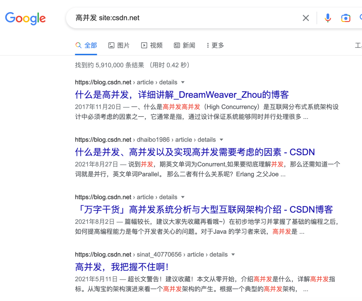Click the three-dot icon beside 更多

[208, 46]
